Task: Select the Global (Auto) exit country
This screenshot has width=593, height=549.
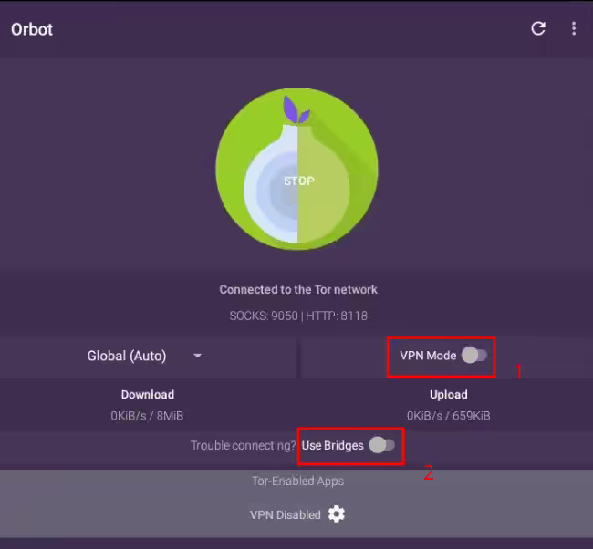Action: (127, 356)
